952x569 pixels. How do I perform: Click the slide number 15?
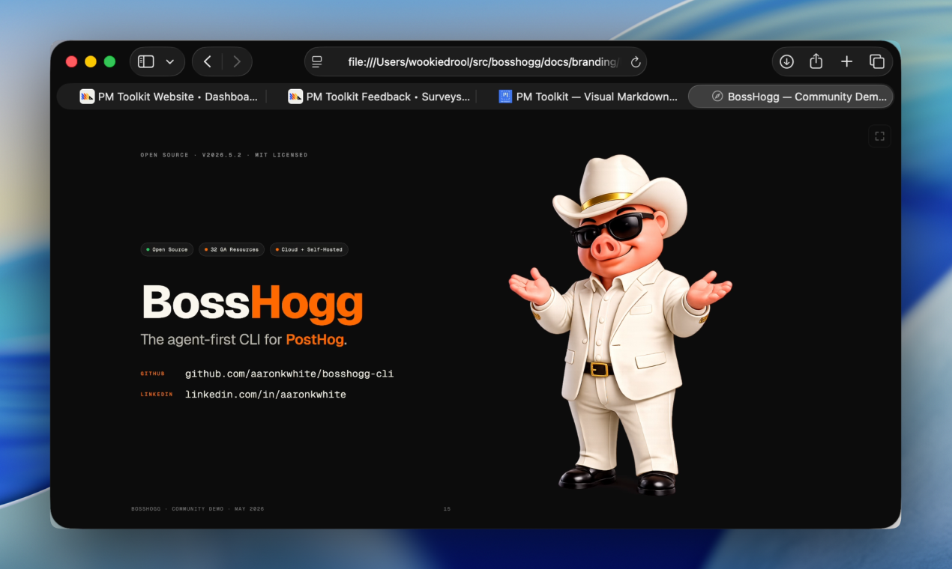click(447, 509)
